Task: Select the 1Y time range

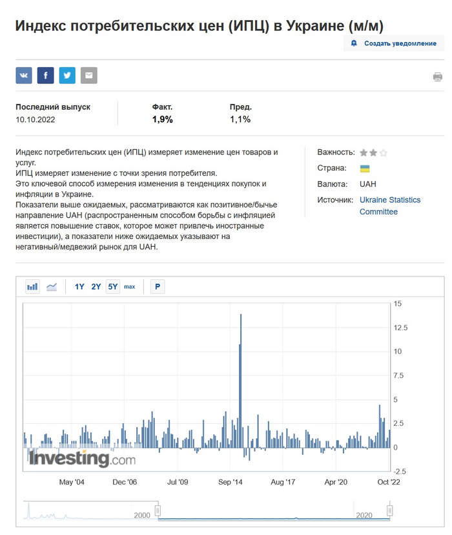Action: tap(79, 286)
